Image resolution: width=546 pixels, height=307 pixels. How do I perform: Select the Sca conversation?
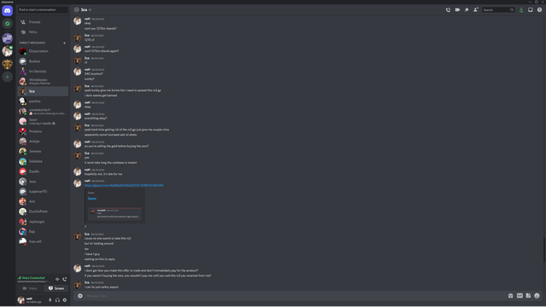(x=43, y=91)
